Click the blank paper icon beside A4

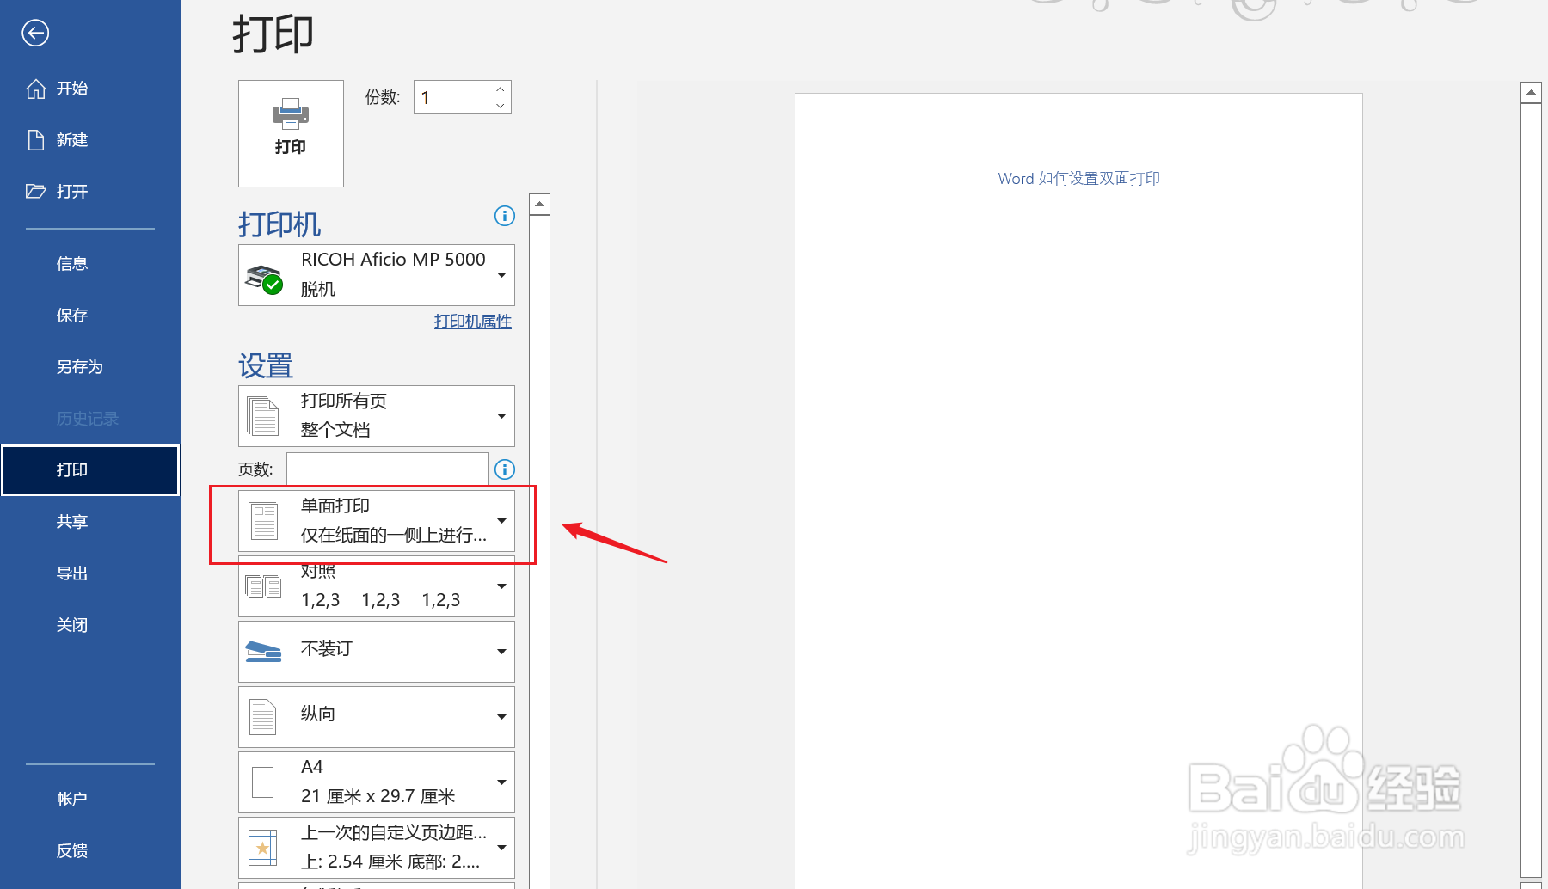[x=262, y=782]
